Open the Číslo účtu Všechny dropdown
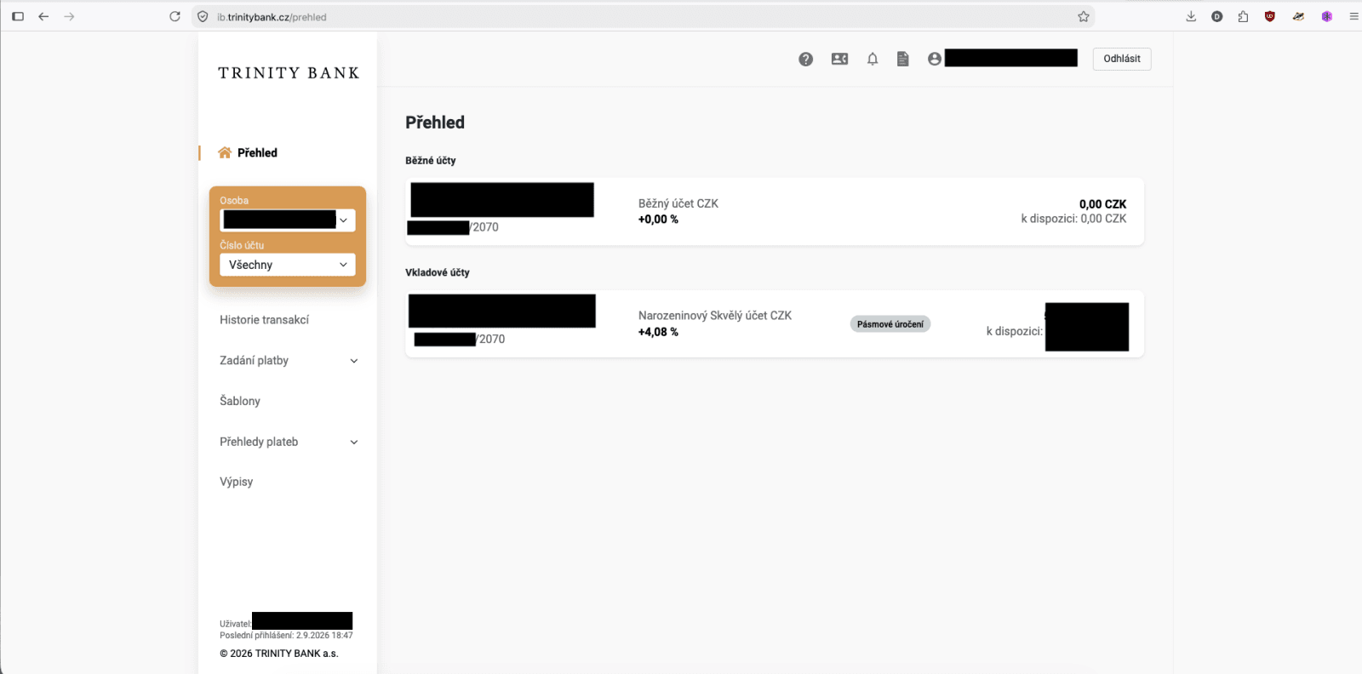 pyautogui.click(x=288, y=265)
